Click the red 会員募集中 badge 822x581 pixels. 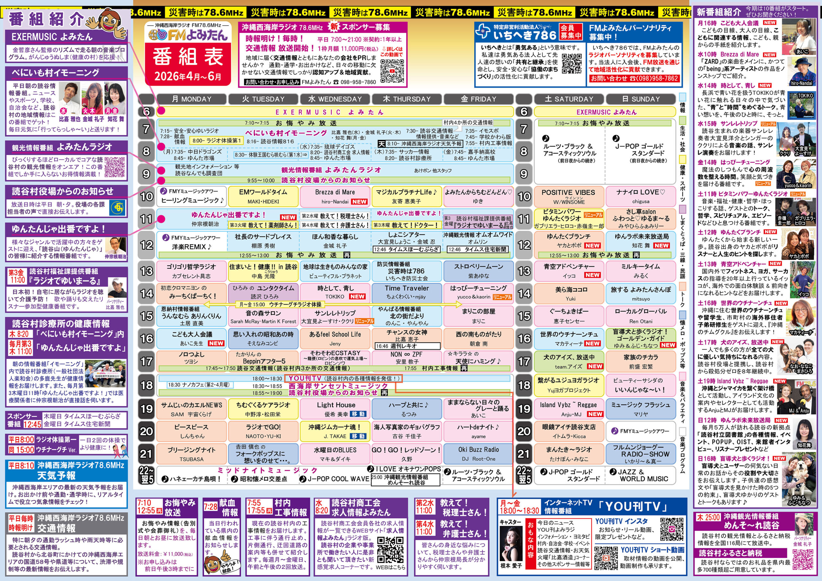[x=571, y=31]
